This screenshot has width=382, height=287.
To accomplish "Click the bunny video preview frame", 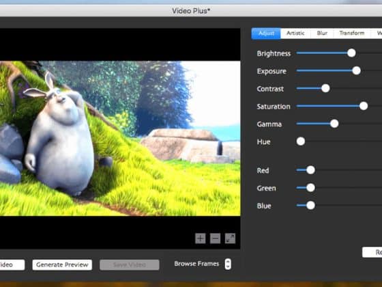I will point(120,138).
